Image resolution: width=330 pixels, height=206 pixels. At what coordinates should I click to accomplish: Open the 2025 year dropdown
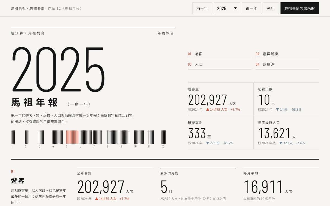click(x=227, y=8)
